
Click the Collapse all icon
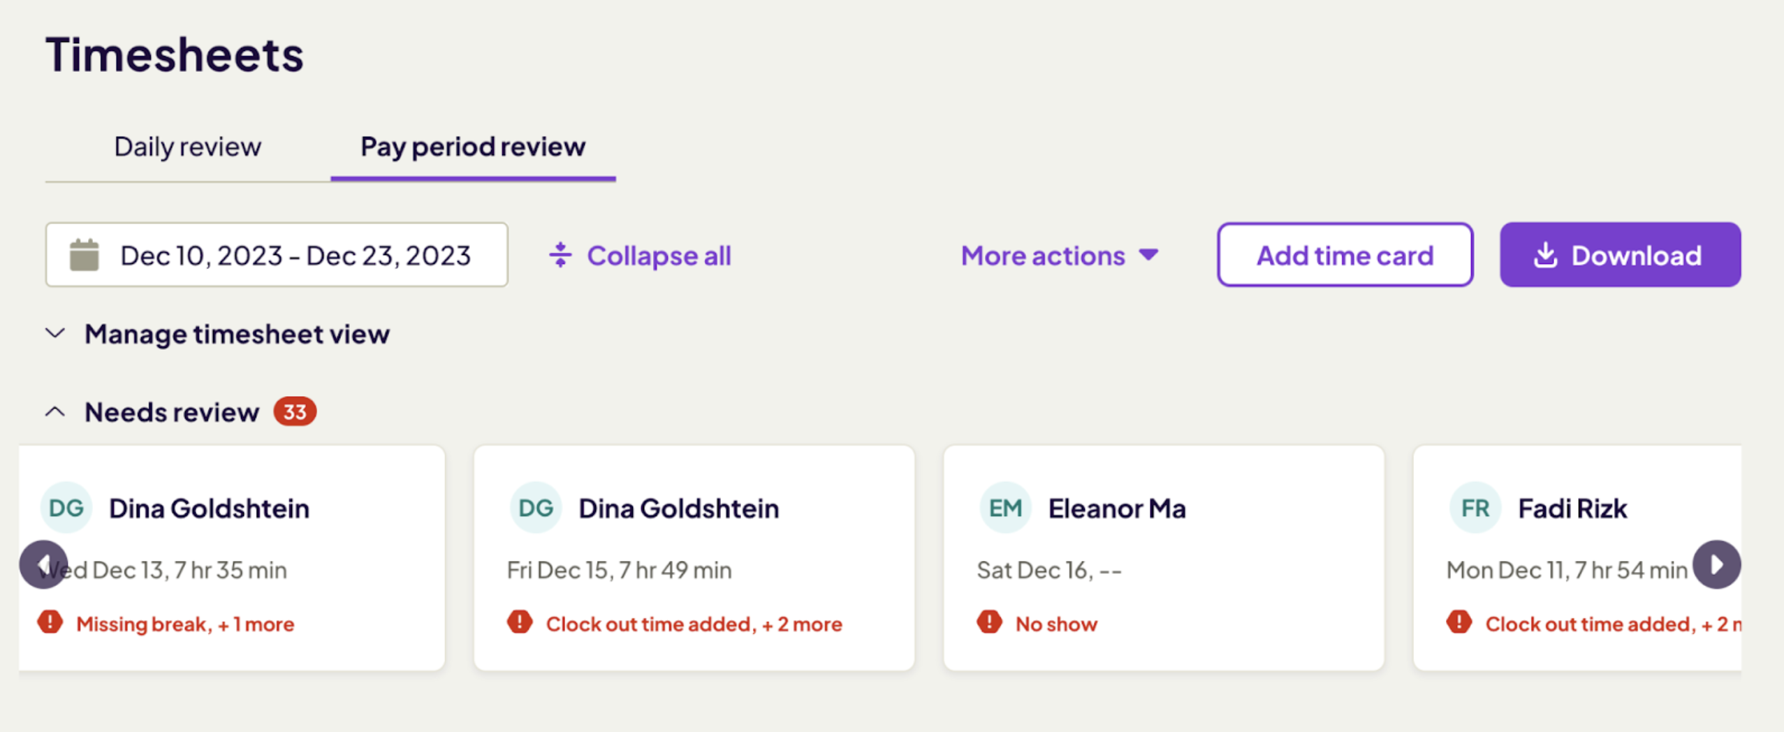[x=561, y=255]
